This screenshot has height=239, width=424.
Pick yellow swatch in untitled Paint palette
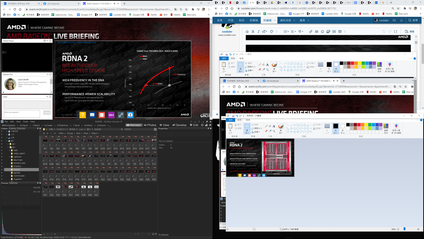tap(366, 125)
